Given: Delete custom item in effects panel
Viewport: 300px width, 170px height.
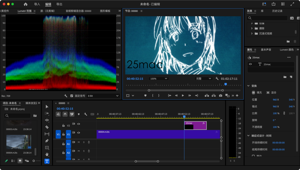Looking at the screenshot, I should (x=295, y=41).
